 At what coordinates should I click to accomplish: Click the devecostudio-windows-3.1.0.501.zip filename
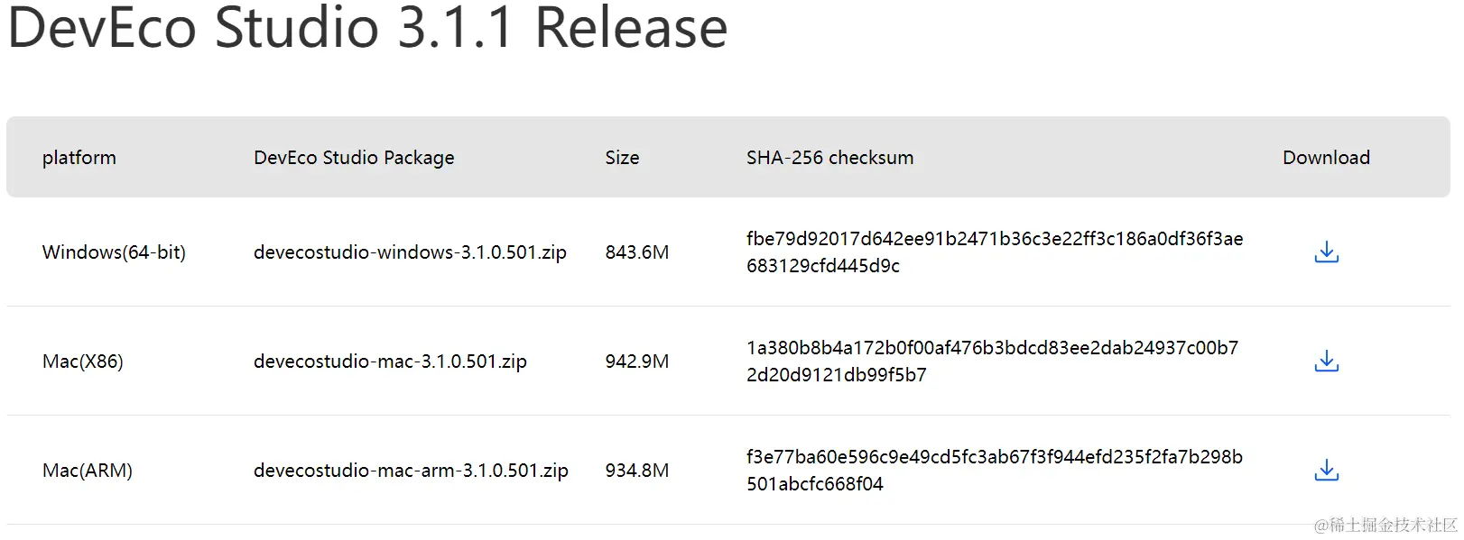click(x=410, y=252)
